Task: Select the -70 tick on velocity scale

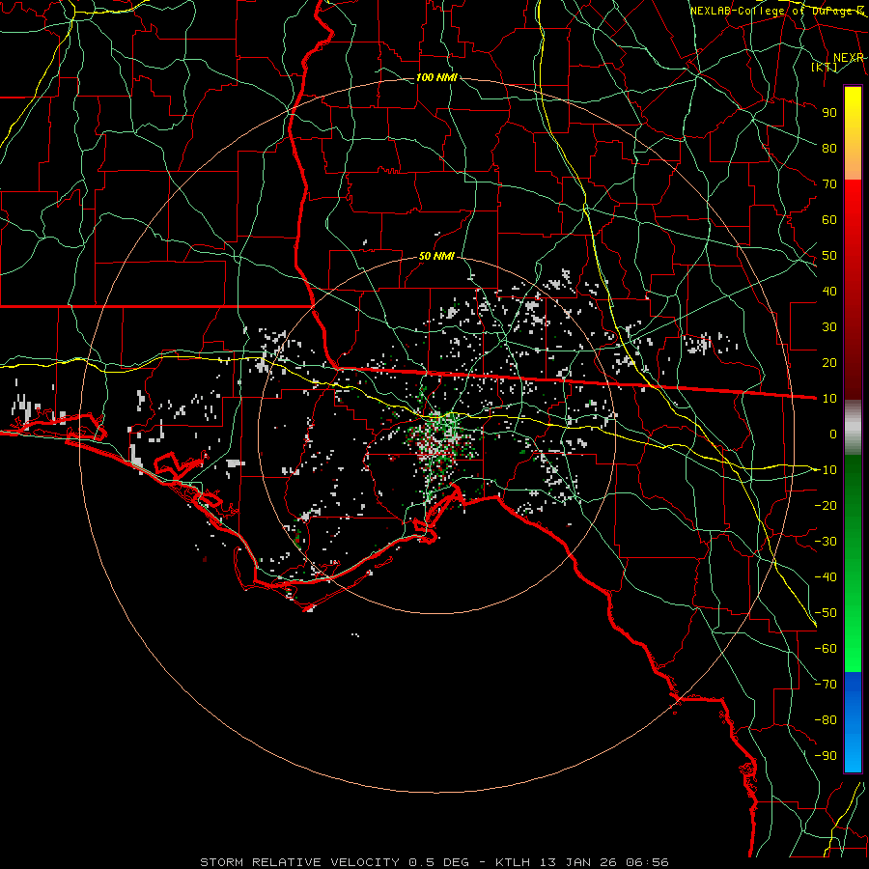Action: point(826,685)
